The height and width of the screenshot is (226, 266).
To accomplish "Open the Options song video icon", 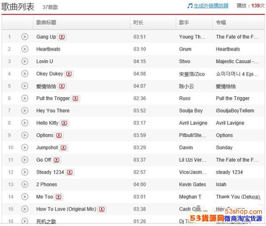I will point(59,135).
